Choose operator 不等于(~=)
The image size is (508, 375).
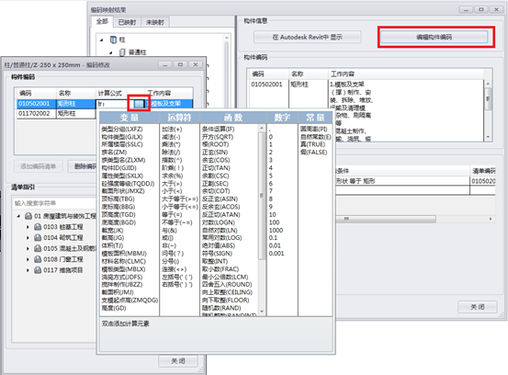(177, 222)
